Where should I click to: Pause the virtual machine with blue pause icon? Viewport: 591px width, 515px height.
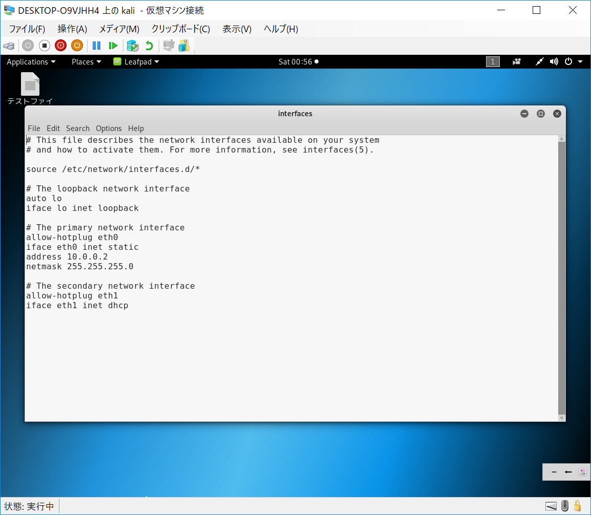[96, 46]
